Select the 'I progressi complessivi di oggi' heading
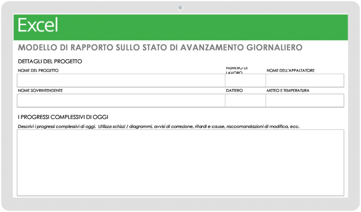Viewport: 361px width, 212px height. click(63, 117)
